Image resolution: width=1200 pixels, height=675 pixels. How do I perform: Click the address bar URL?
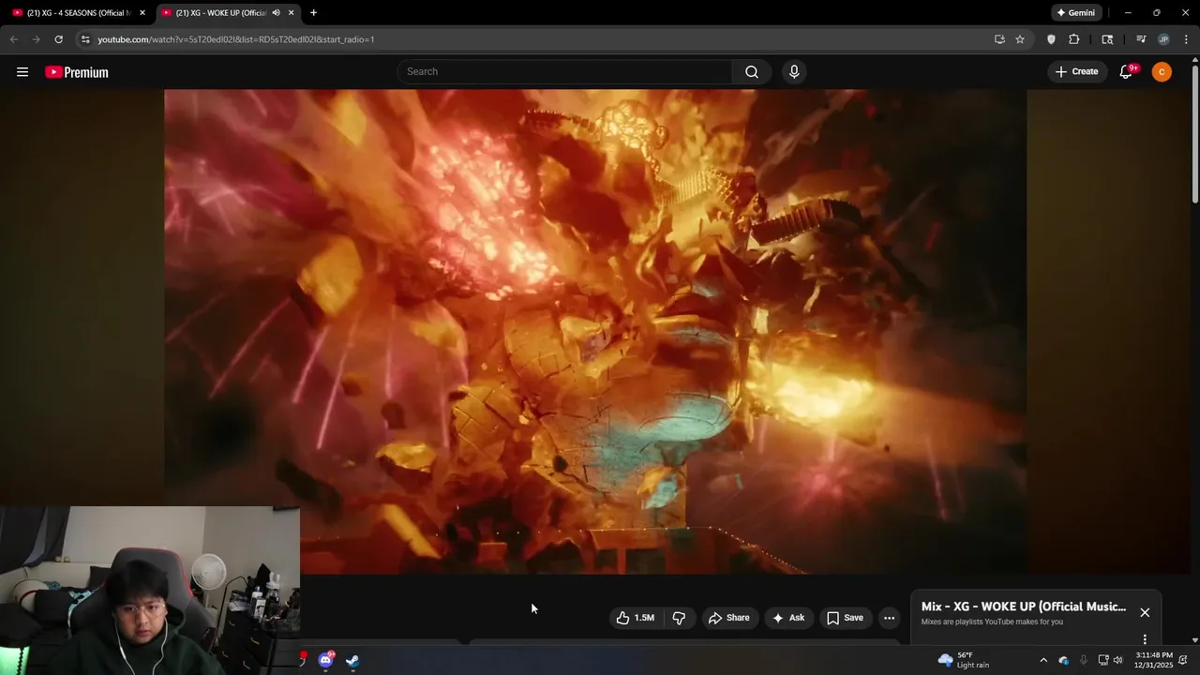[x=236, y=39]
